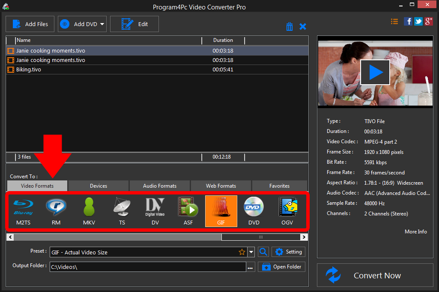Select the DV Digital Video format icon
The height and width of the screenshot is (292, 439).
[x=155, y=211]
